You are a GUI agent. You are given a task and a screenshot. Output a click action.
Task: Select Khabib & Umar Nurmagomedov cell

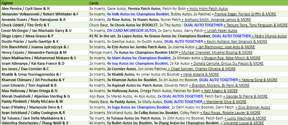pos(44,74)
